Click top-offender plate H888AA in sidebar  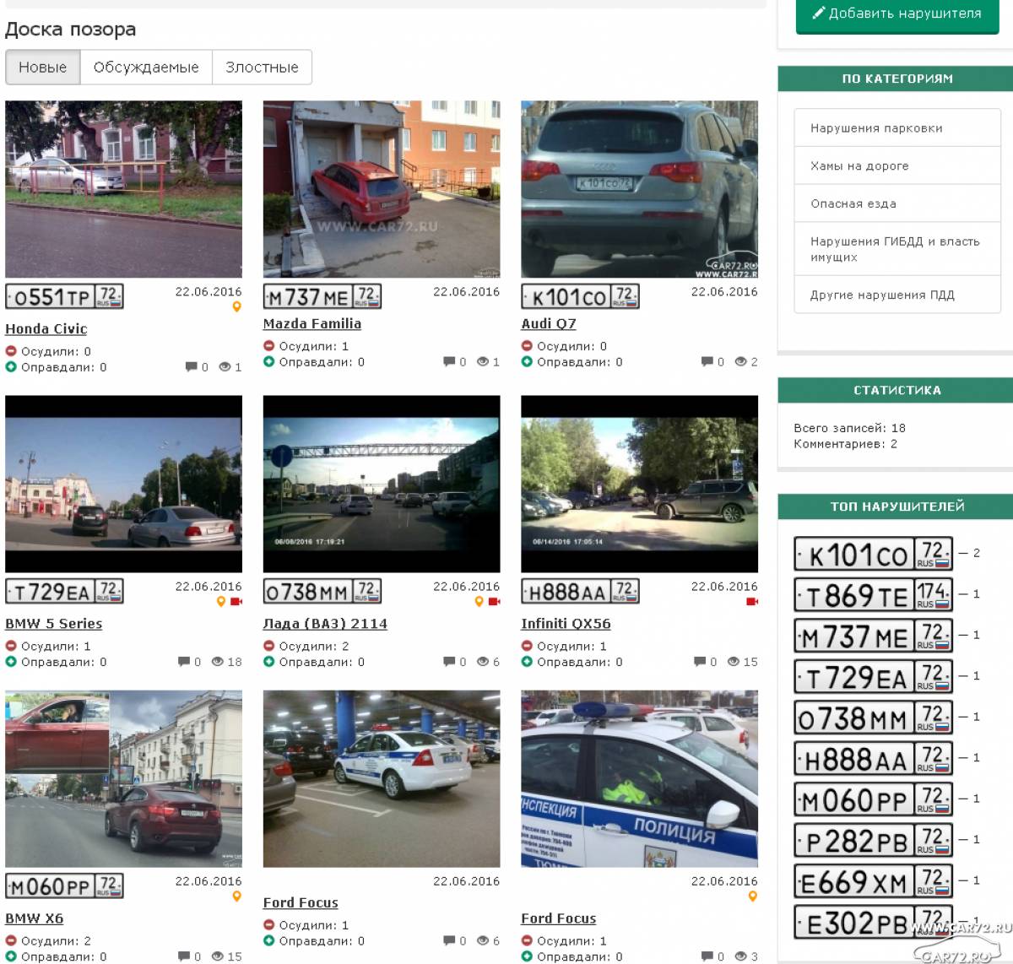[874, 759]
